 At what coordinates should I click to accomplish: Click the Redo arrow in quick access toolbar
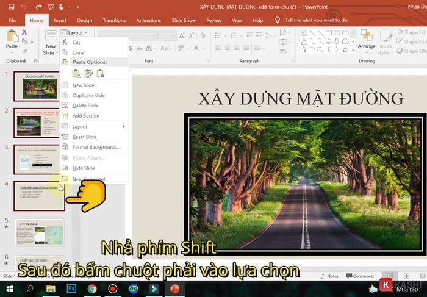38,7
